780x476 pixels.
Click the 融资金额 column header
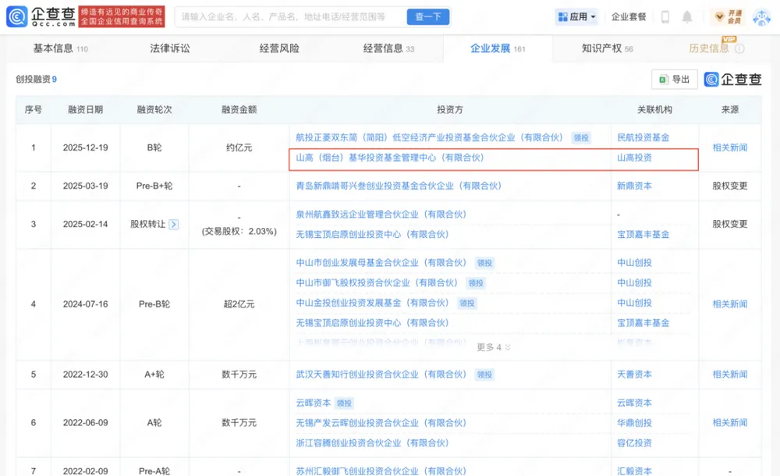click(x=239, y=109)
